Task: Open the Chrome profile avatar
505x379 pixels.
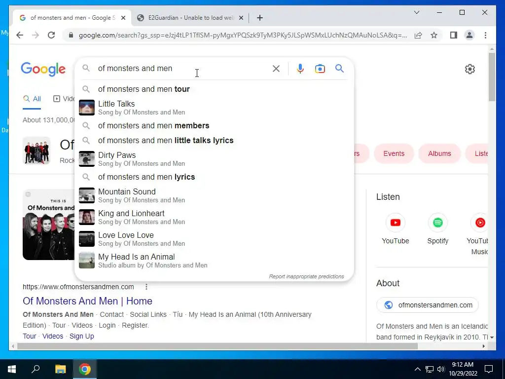Action: point(469,35)
